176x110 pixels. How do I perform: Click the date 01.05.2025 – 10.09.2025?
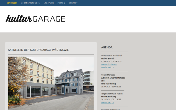click(x=111, y=61)
